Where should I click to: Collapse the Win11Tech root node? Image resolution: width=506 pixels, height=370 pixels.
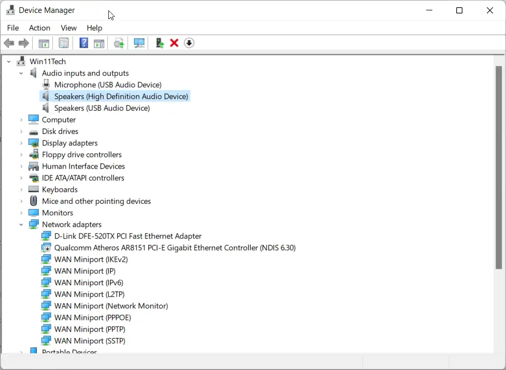point(9,62)
